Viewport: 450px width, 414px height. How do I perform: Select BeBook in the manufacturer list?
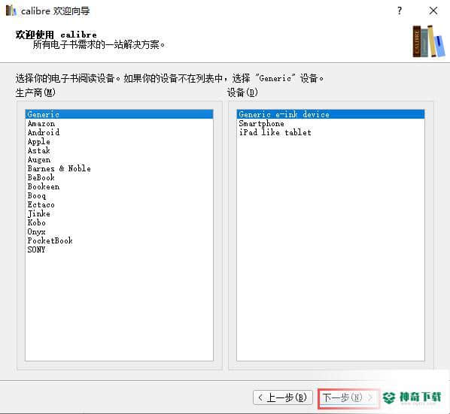pyautogui.click(x=119, y=177)
